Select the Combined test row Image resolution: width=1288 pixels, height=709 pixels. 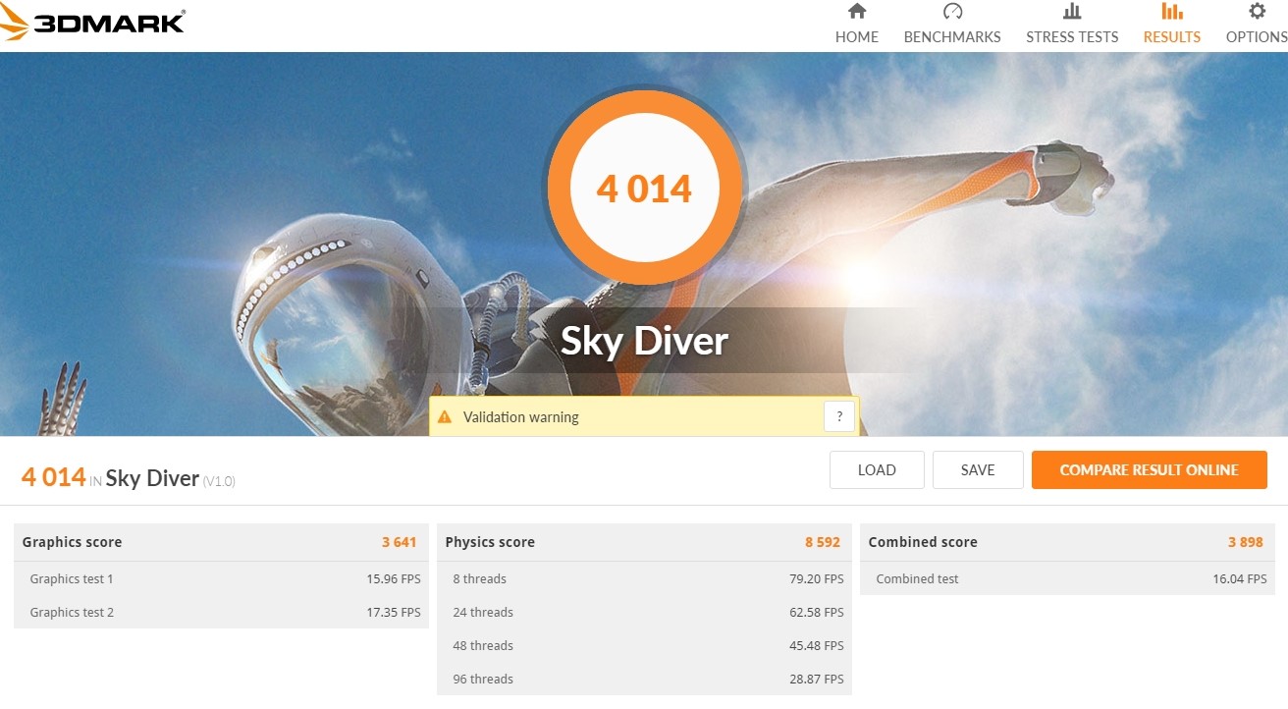[x=1067, y=578]
